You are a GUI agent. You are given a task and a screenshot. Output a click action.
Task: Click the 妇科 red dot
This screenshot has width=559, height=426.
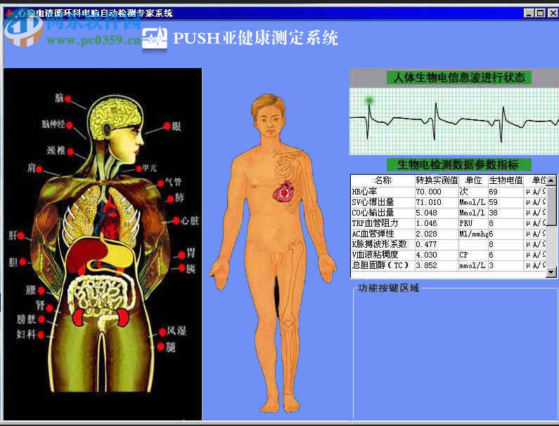[x=41, y=335]
